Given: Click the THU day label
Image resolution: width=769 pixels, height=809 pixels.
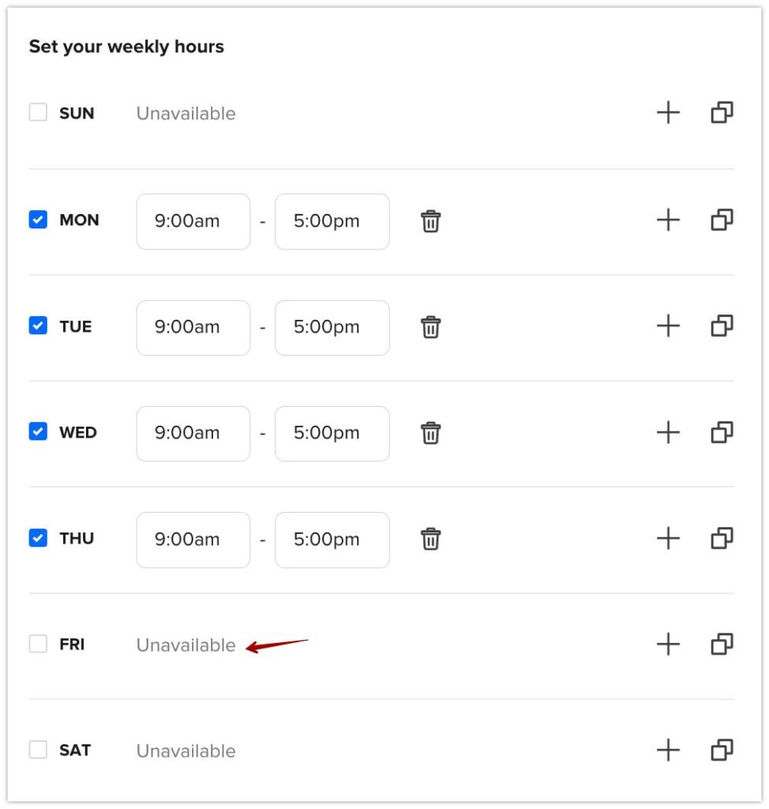Looking at the screenshot, I should [77, 538].
